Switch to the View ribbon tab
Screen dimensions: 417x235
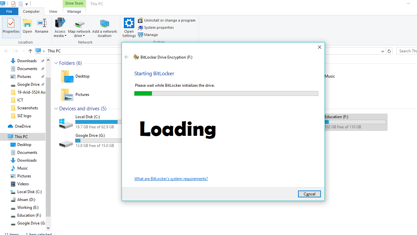53,11
